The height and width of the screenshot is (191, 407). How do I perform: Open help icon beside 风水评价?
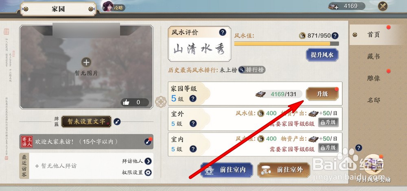223,32
